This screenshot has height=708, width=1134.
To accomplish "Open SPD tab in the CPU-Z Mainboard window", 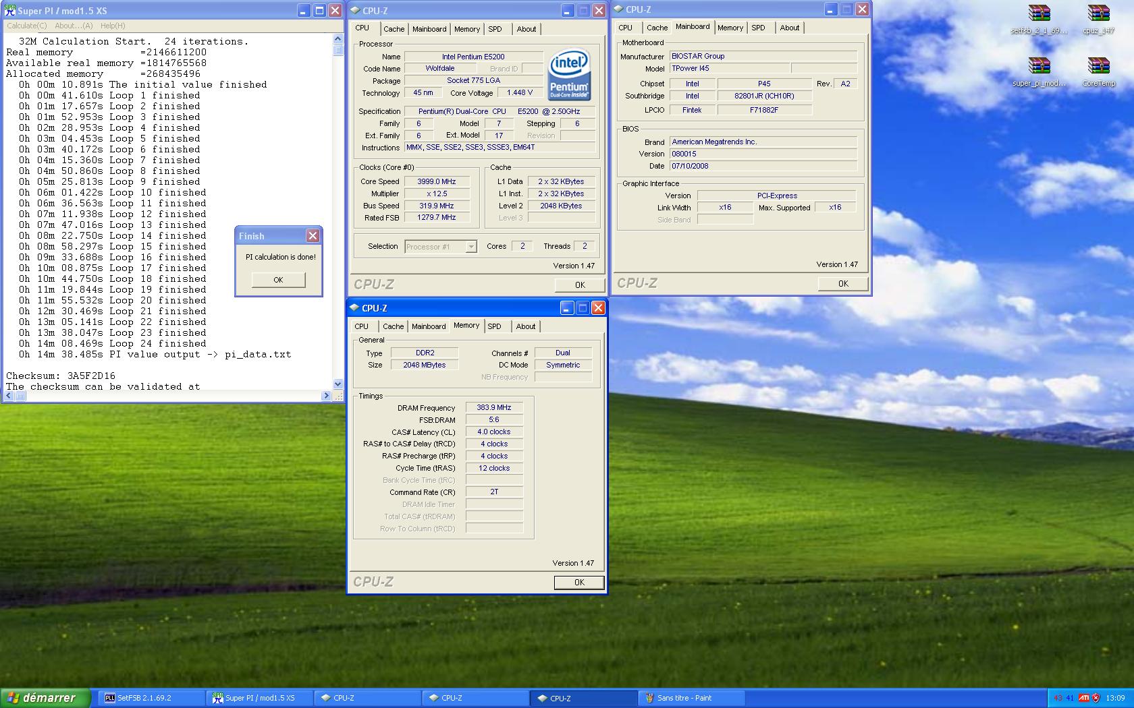I will click(x=759, y=28).
